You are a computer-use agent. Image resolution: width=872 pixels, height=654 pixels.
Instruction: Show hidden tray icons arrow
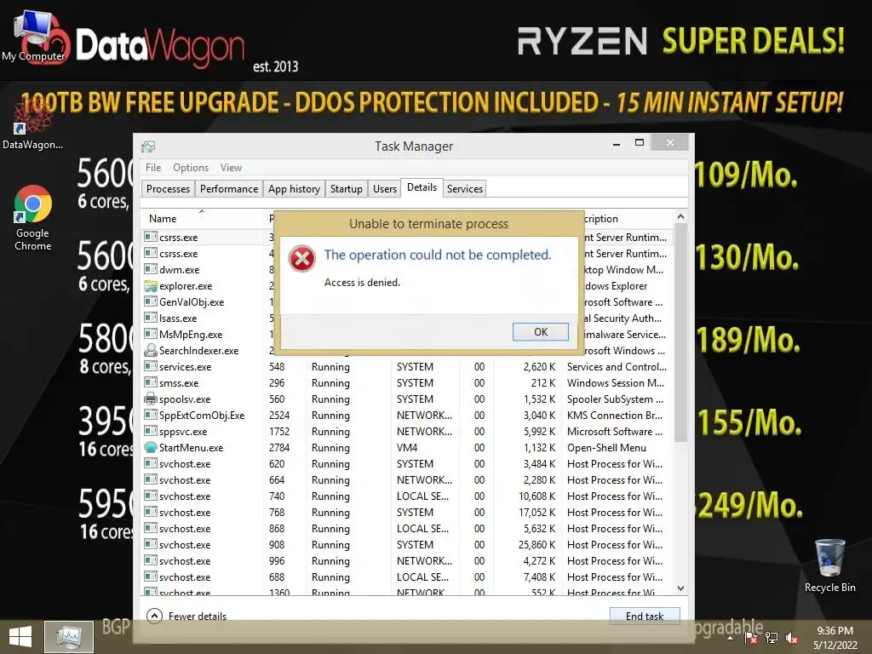(730, 638)
